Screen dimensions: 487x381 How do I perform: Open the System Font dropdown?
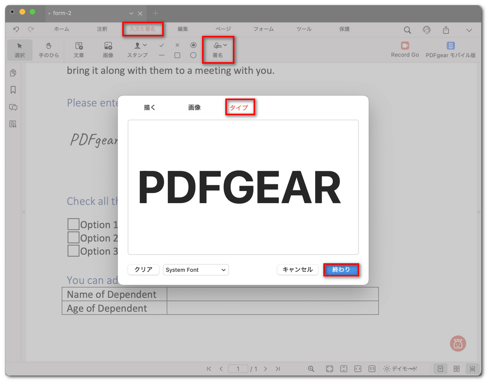tap(196, 270)
